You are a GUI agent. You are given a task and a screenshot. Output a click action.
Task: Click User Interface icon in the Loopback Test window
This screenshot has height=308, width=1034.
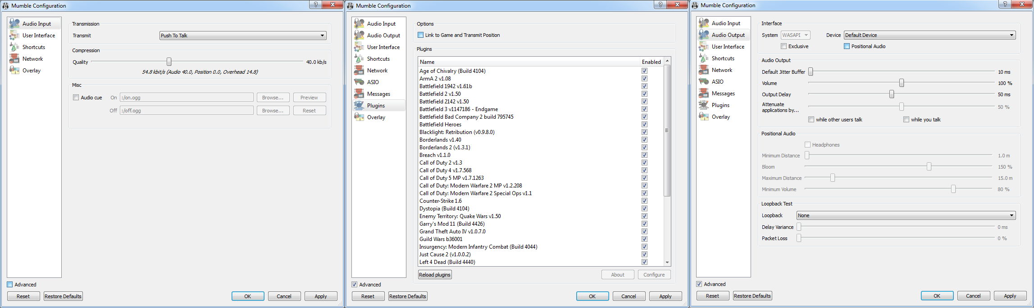pyautogui.click(x=704, y=47)
